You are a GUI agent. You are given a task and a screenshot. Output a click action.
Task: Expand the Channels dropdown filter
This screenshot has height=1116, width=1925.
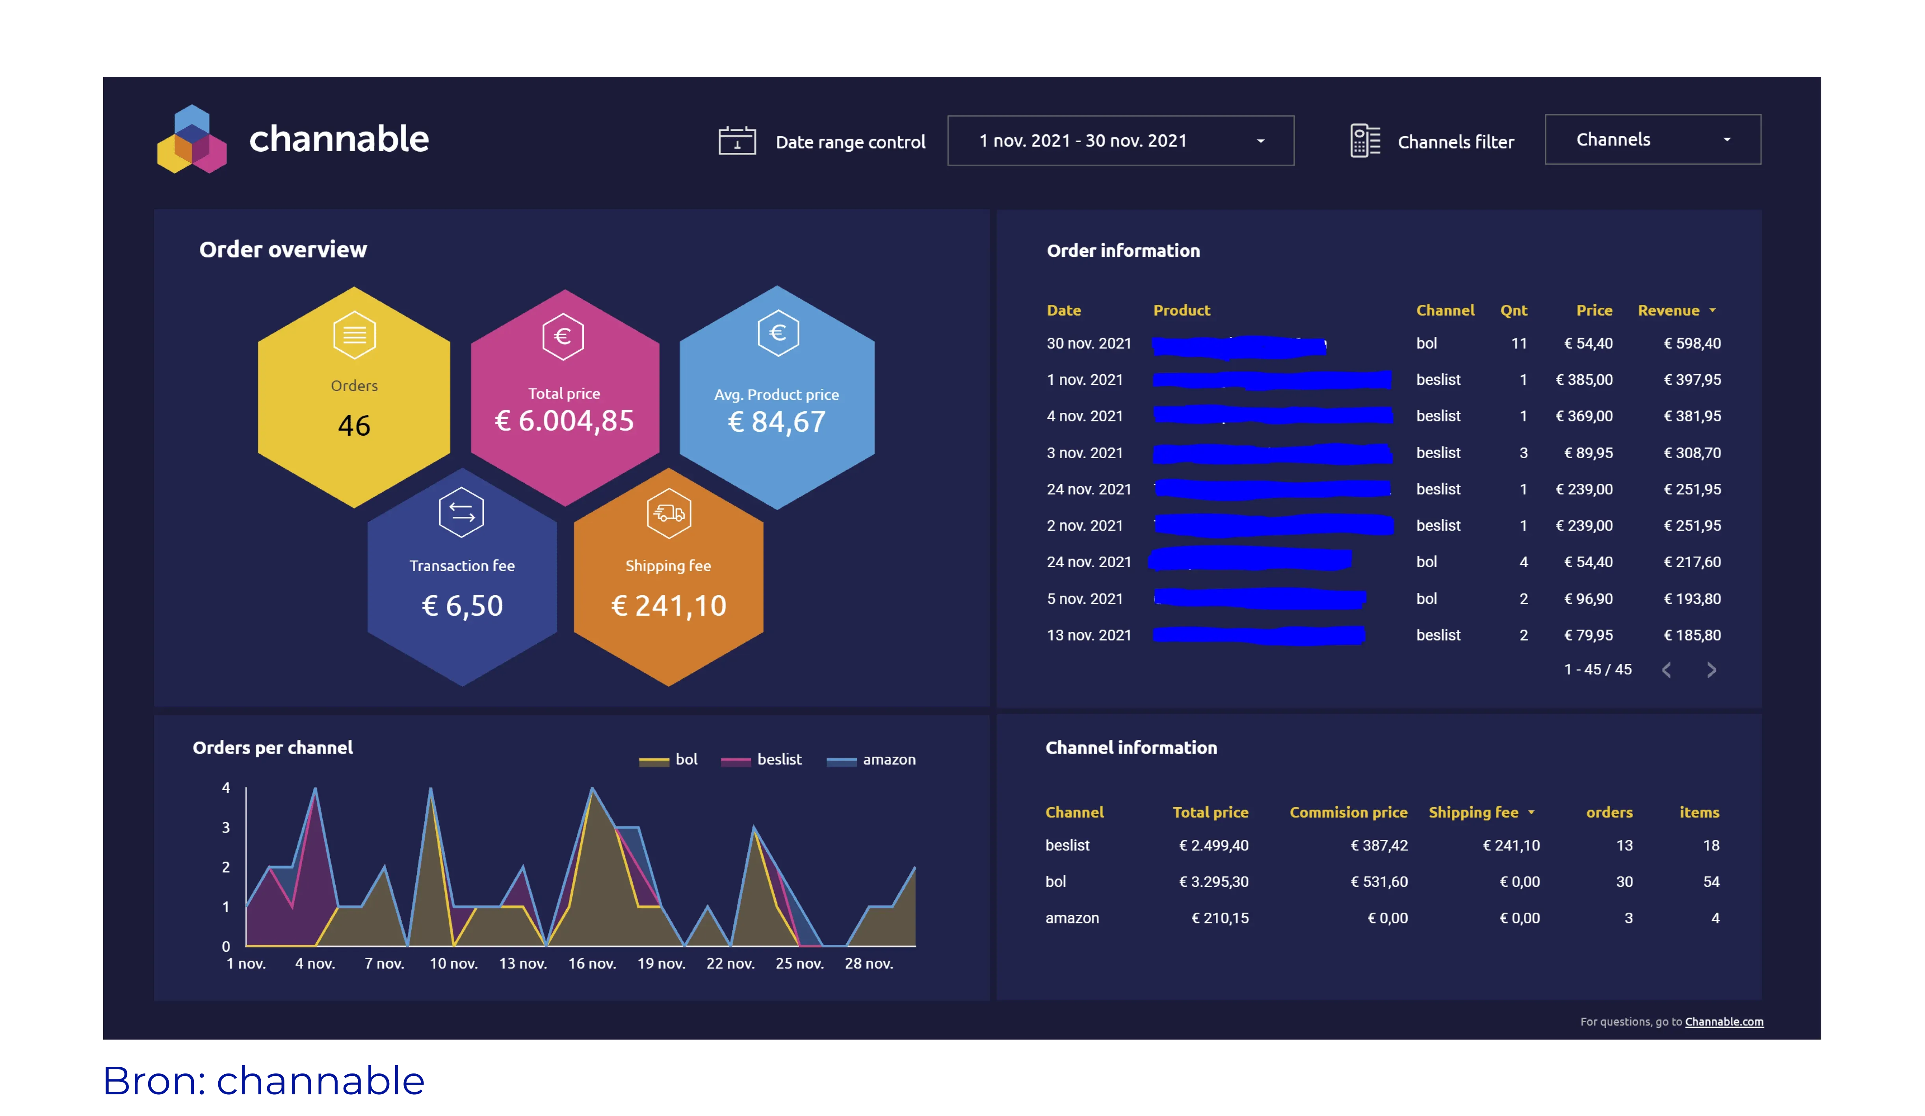(1652, 140)
